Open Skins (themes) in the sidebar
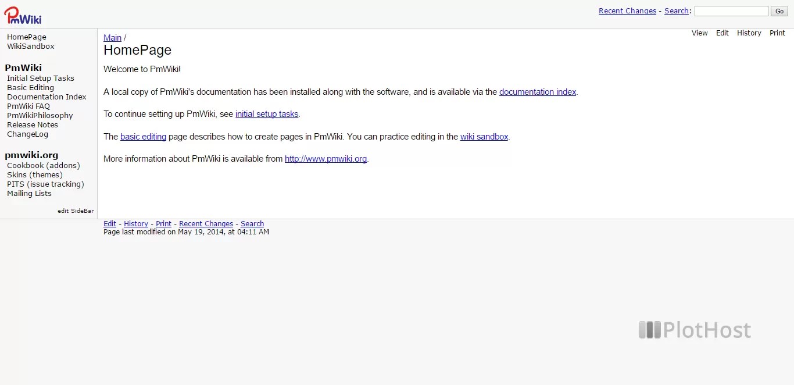Screen dimensions: 794x385 [x=35, y=175]
